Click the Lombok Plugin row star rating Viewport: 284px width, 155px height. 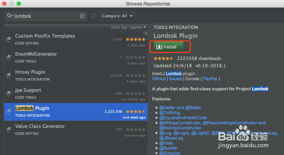136,112
